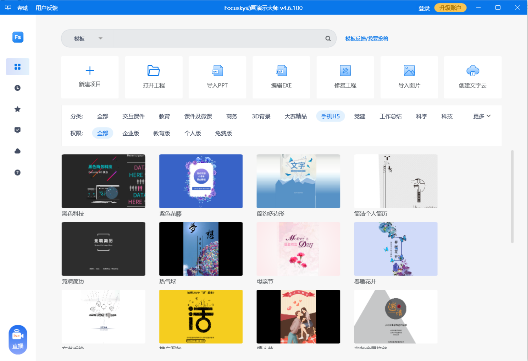This screenshot has height=361, width=528.
Task: Create a word cloud via 创建文字云
Action: [x=473, y=77]
